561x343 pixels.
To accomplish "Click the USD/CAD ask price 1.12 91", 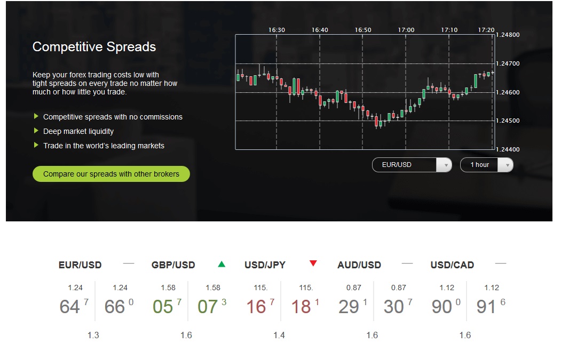I will click(x=491, y=300).
